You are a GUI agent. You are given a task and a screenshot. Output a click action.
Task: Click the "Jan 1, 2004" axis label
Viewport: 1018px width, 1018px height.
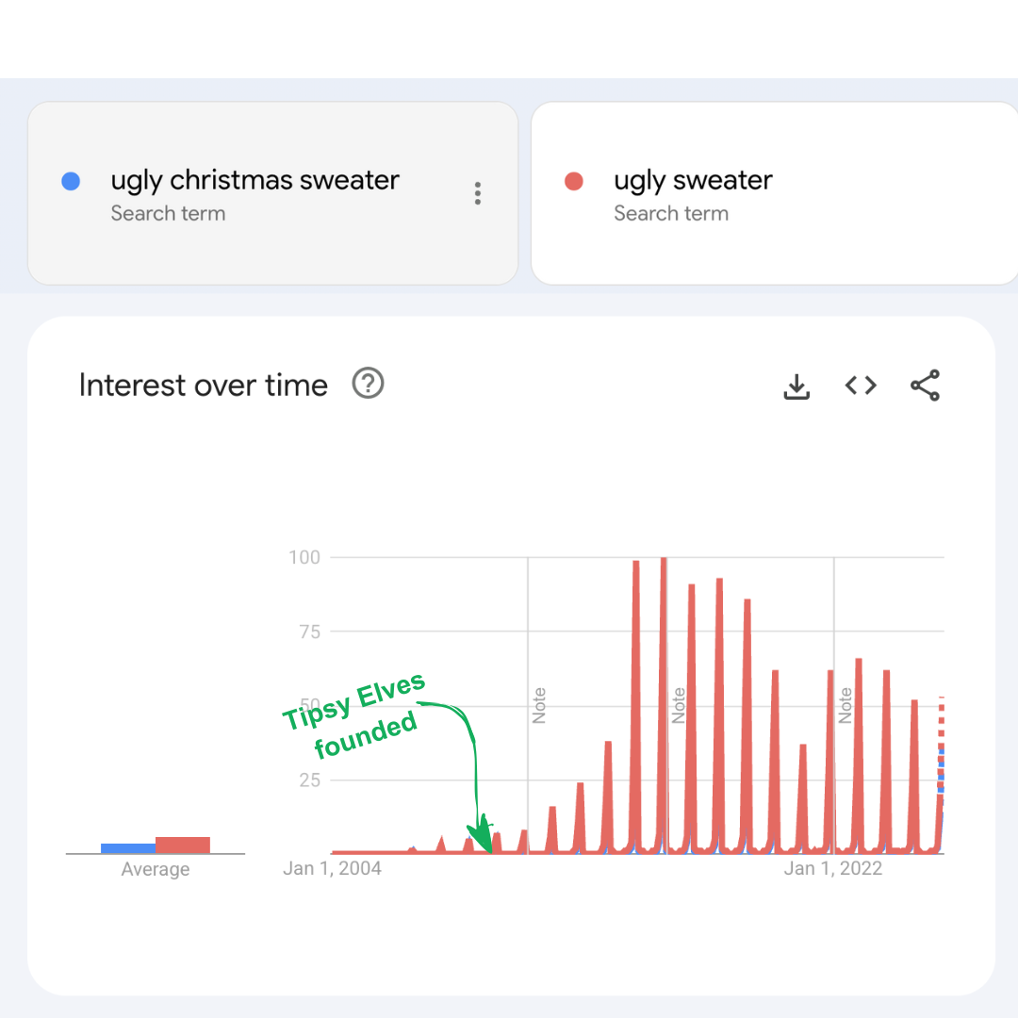click(x=332, y=869)
